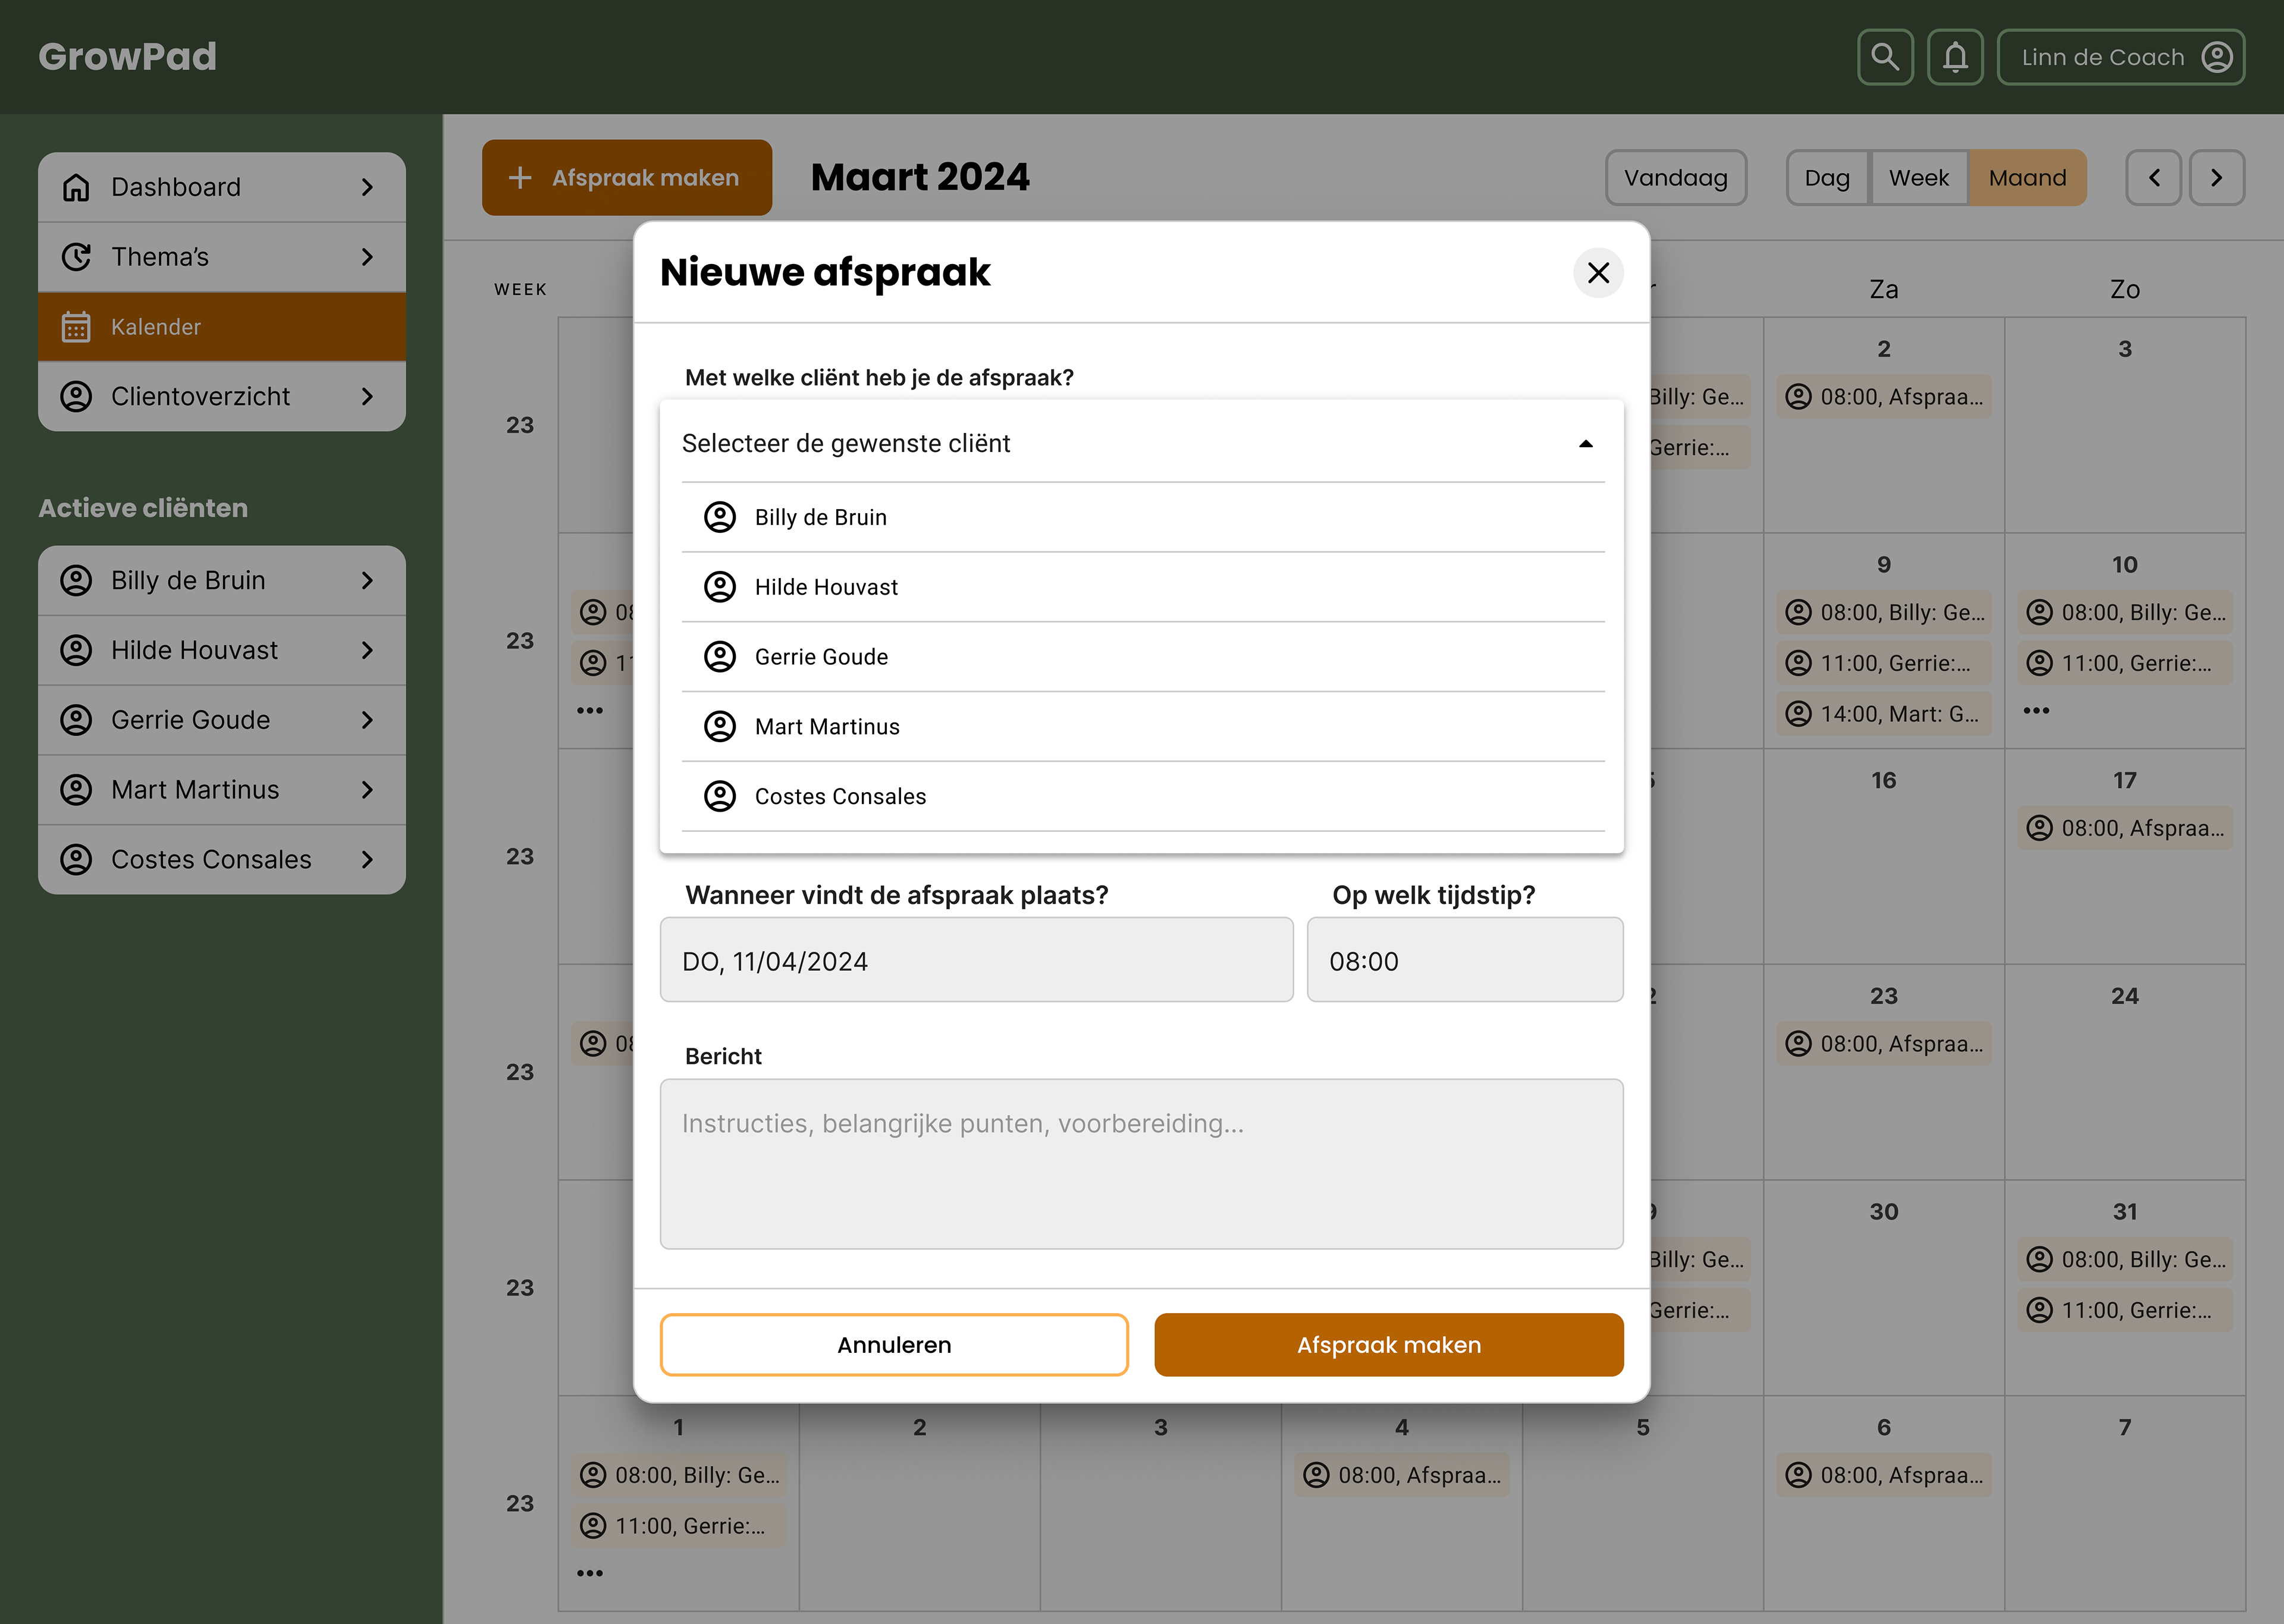Choose Gerrie Goude from dropdown list
2284x1624 pixels.
1143,657
